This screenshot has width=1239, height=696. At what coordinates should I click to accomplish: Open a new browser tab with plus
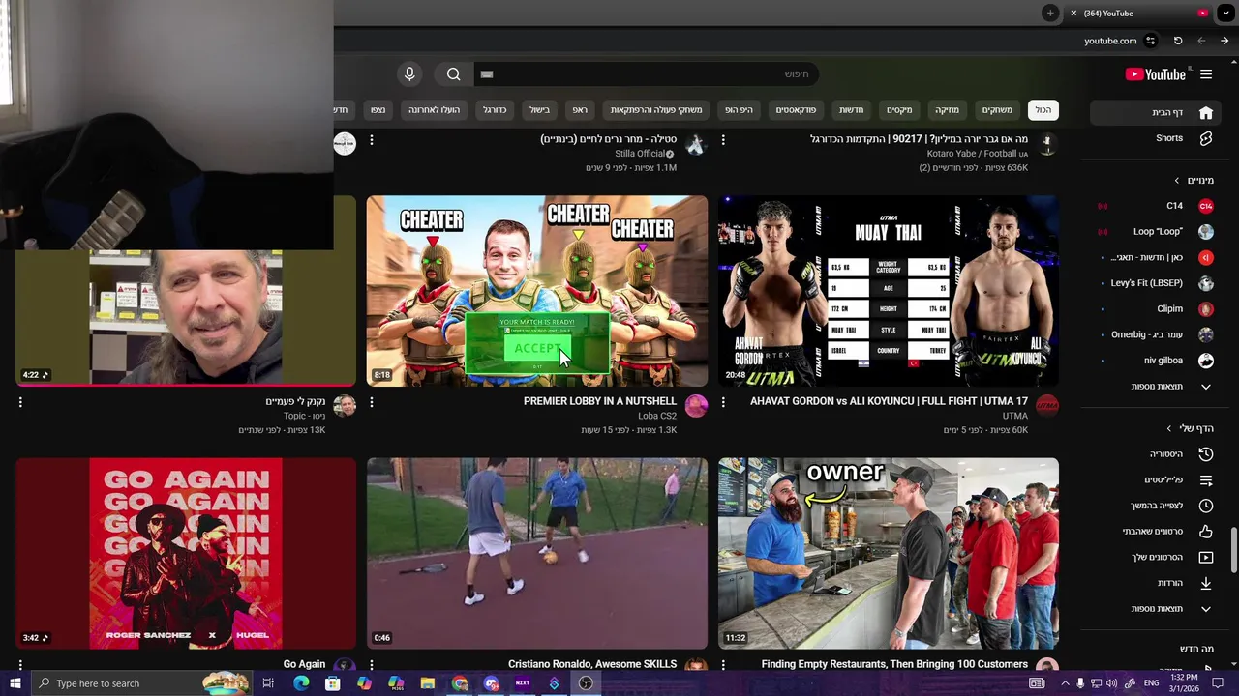(1050, 13)
